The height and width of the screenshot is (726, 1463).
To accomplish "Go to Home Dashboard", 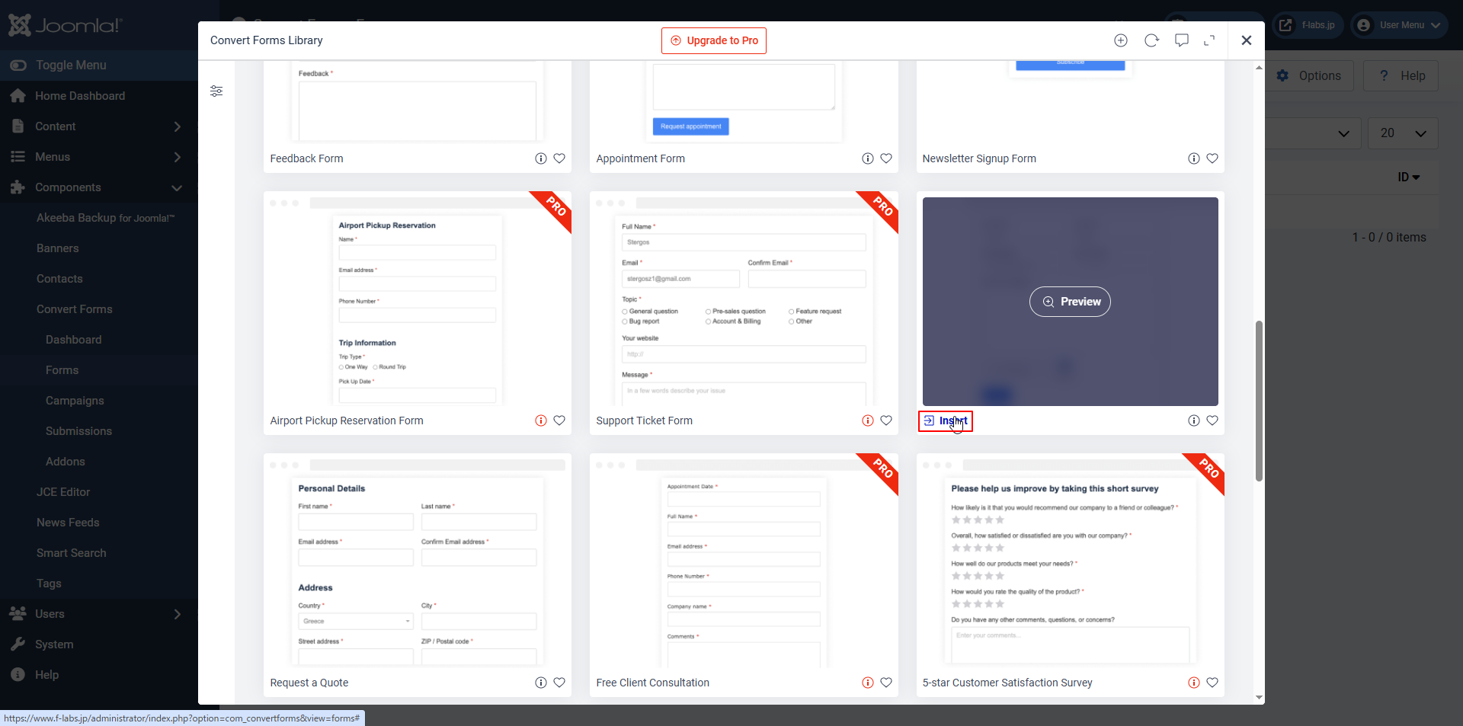I will [80, 96].
